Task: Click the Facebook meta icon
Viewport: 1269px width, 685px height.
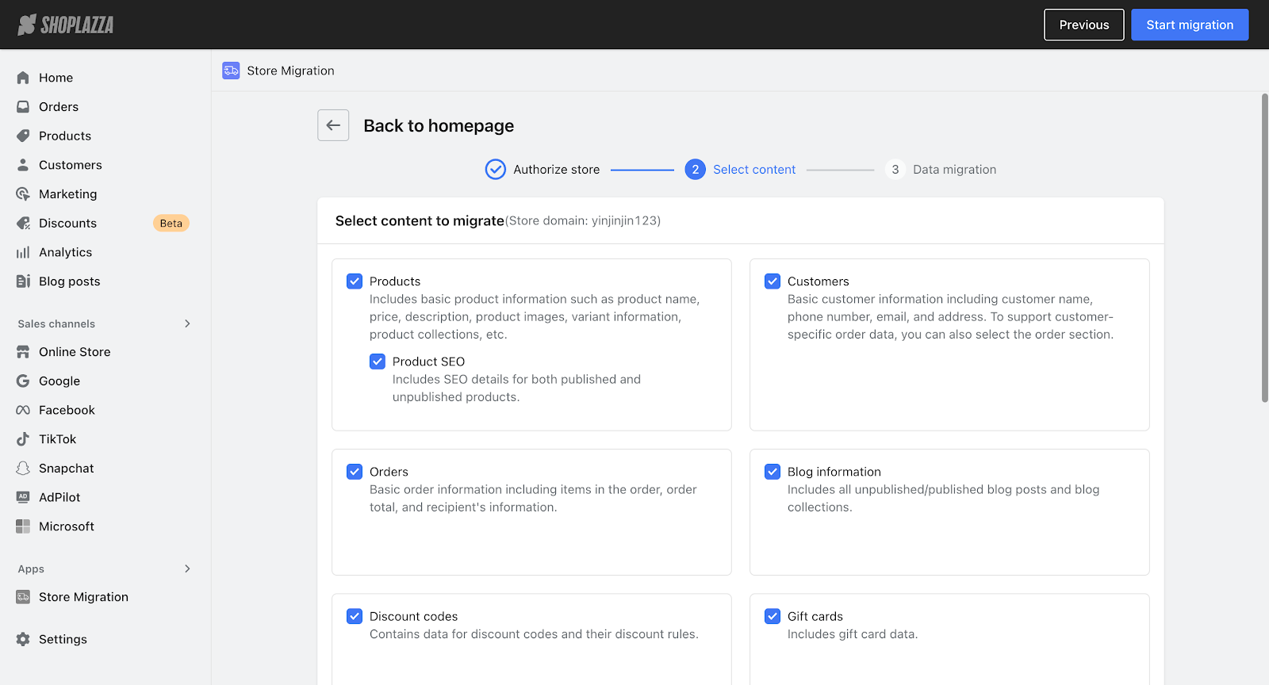Action: (x=23, y=410)
